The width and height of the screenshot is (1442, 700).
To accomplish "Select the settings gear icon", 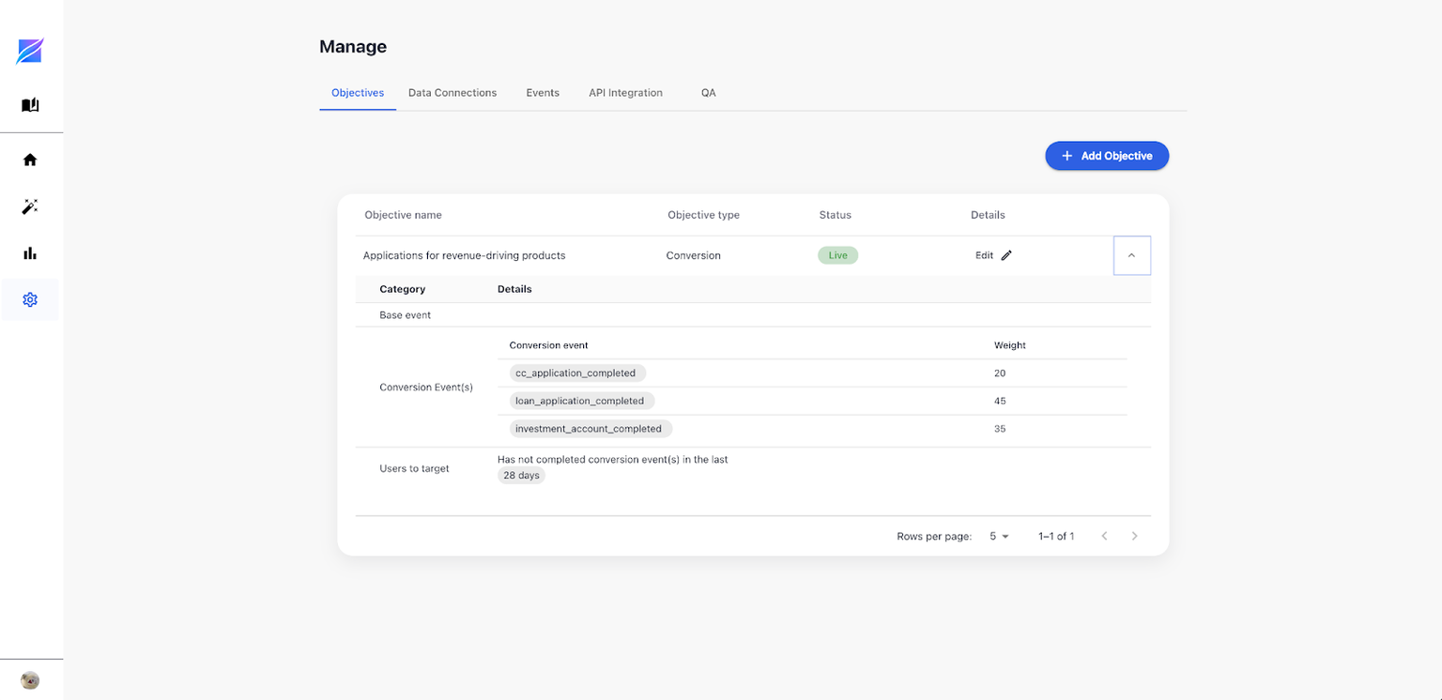I will [30, 299].
